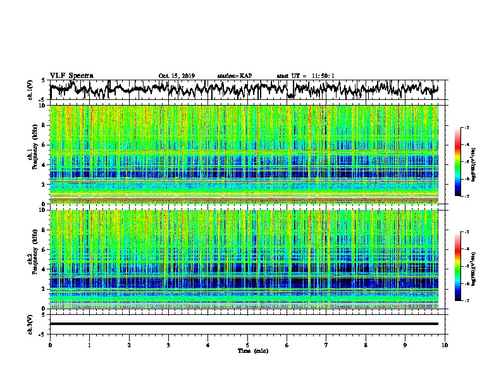Click the "-7" value on ch.1 colorbar
Viewport: 501px width, 387px height.
[x=467, y=196]
